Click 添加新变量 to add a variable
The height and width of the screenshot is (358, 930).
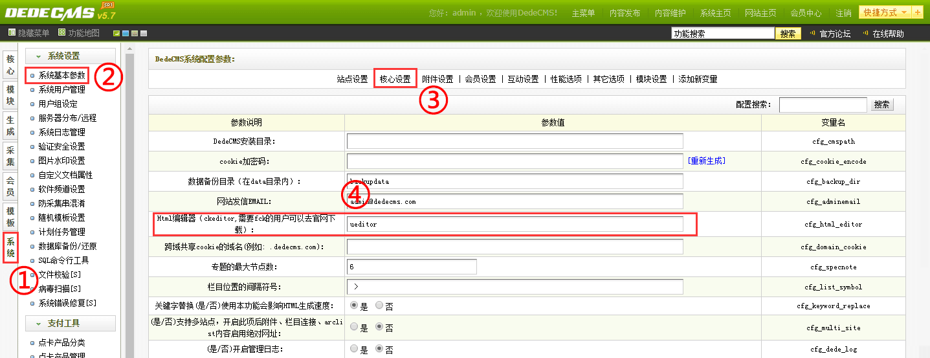698,79
